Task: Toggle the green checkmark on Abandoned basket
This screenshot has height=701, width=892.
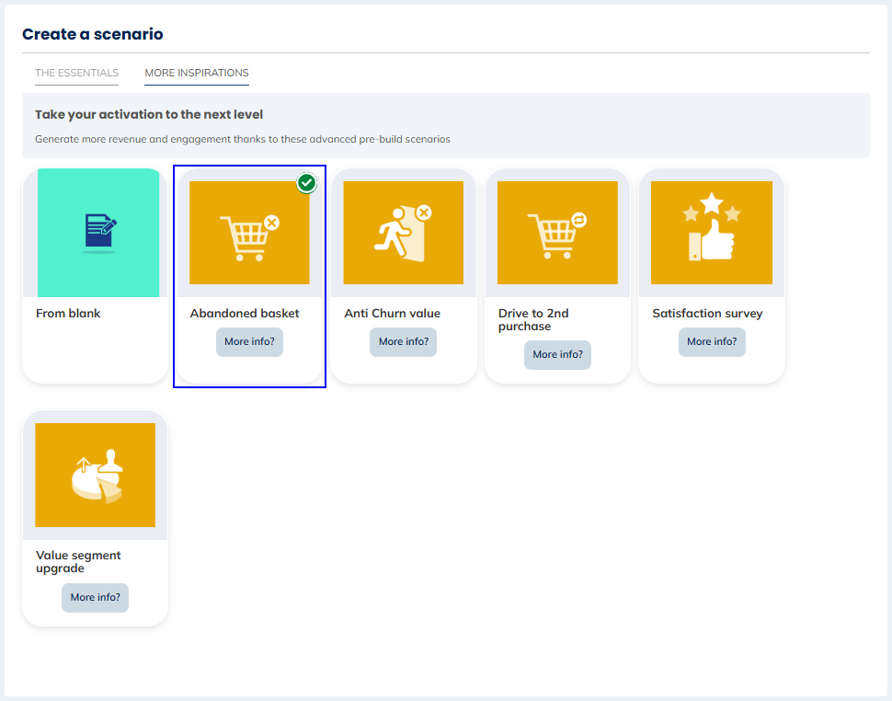Action: [x=307, y=183]
